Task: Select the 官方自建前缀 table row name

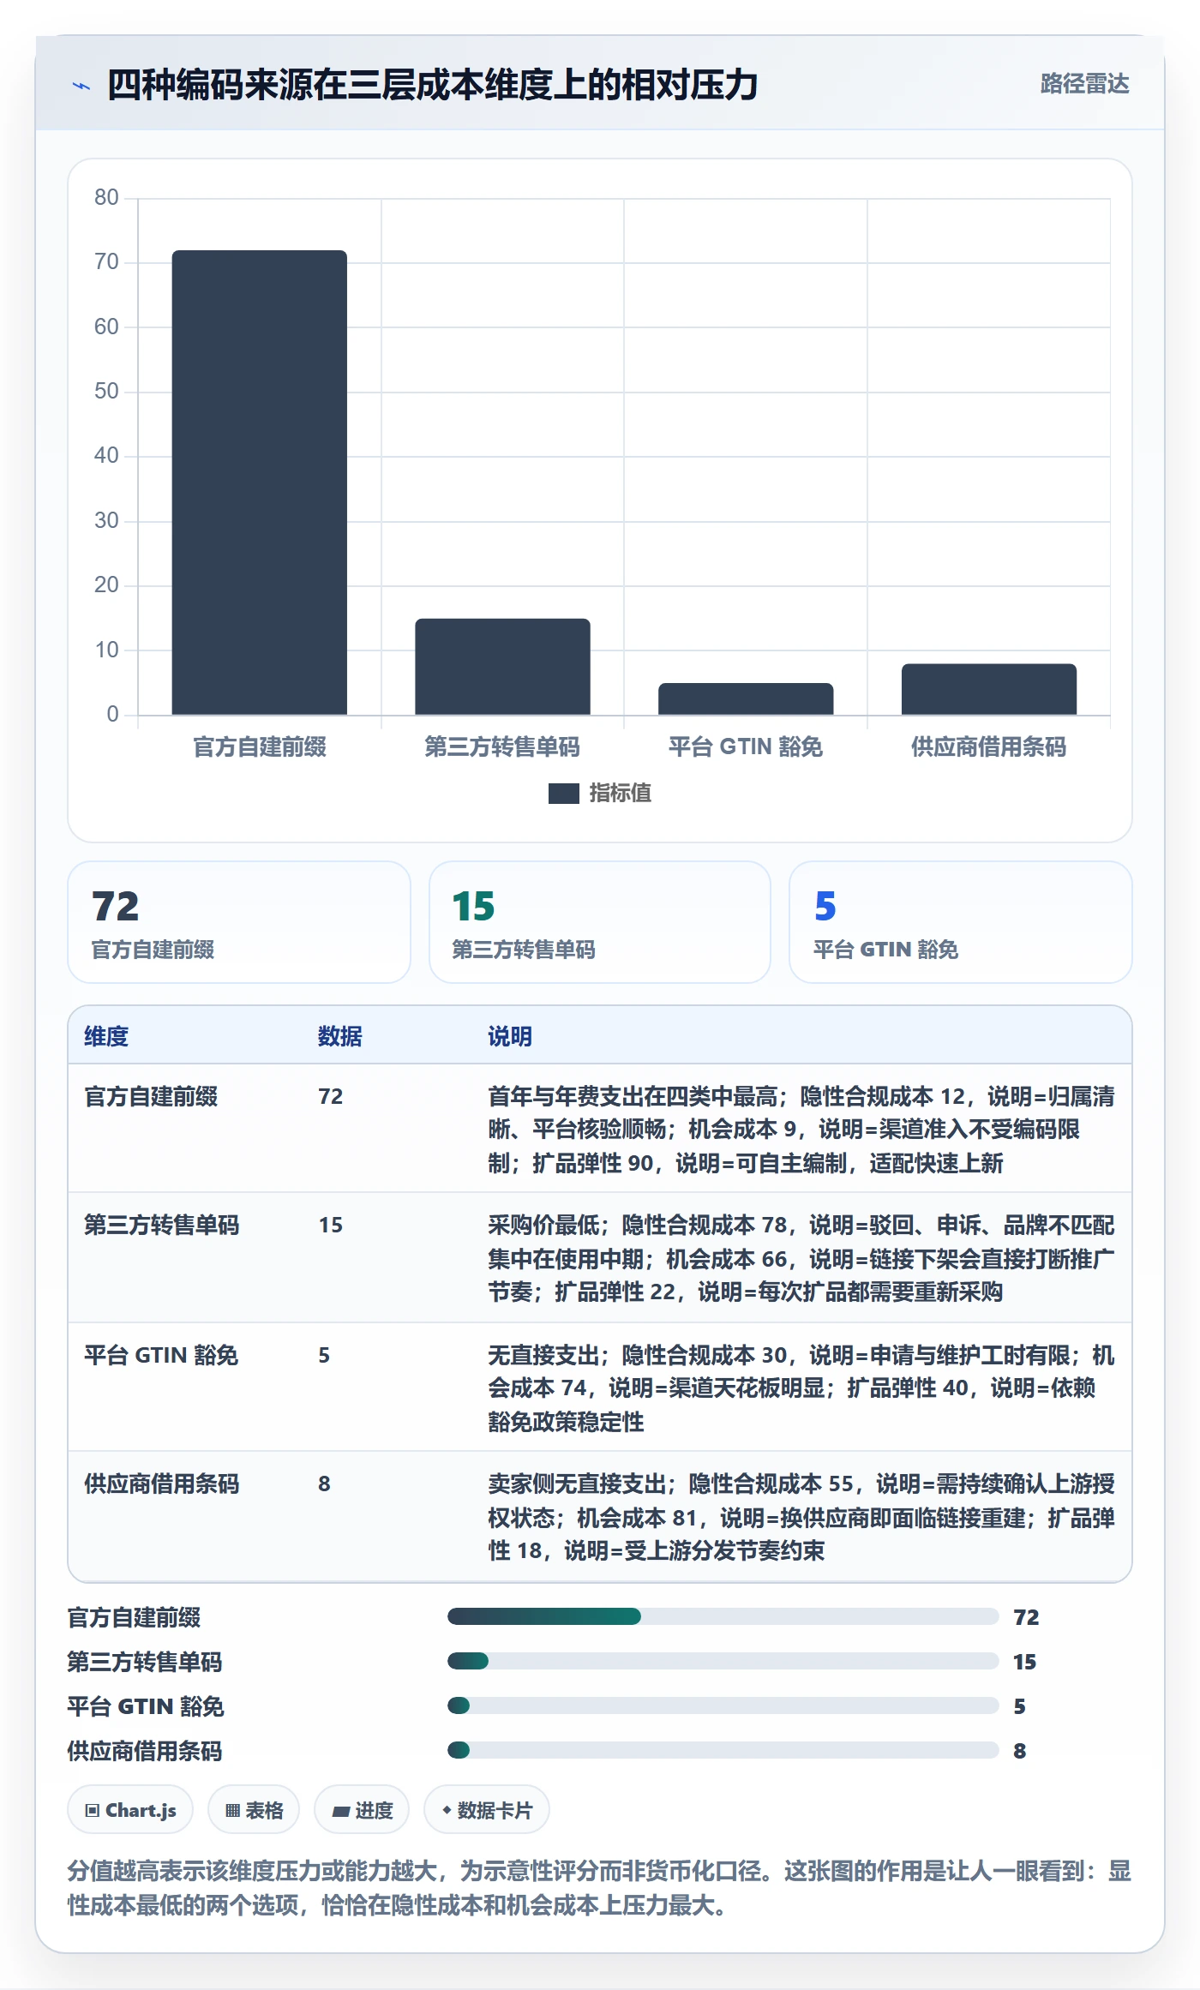Action: point(152,1097)
